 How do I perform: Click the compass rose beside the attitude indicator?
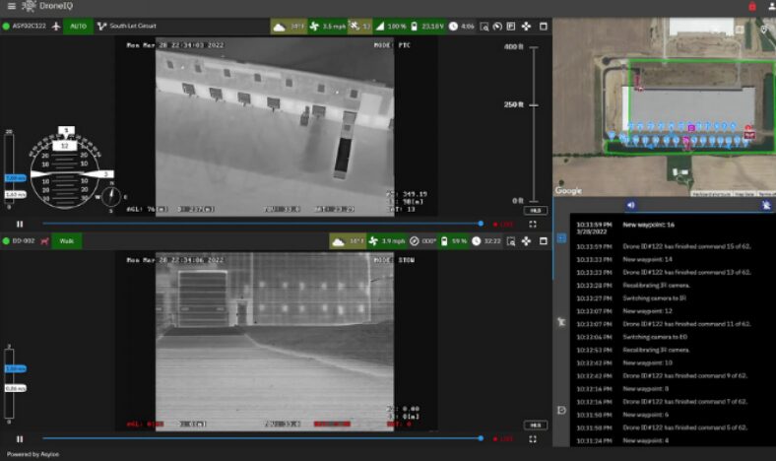(x=111, y=197)
